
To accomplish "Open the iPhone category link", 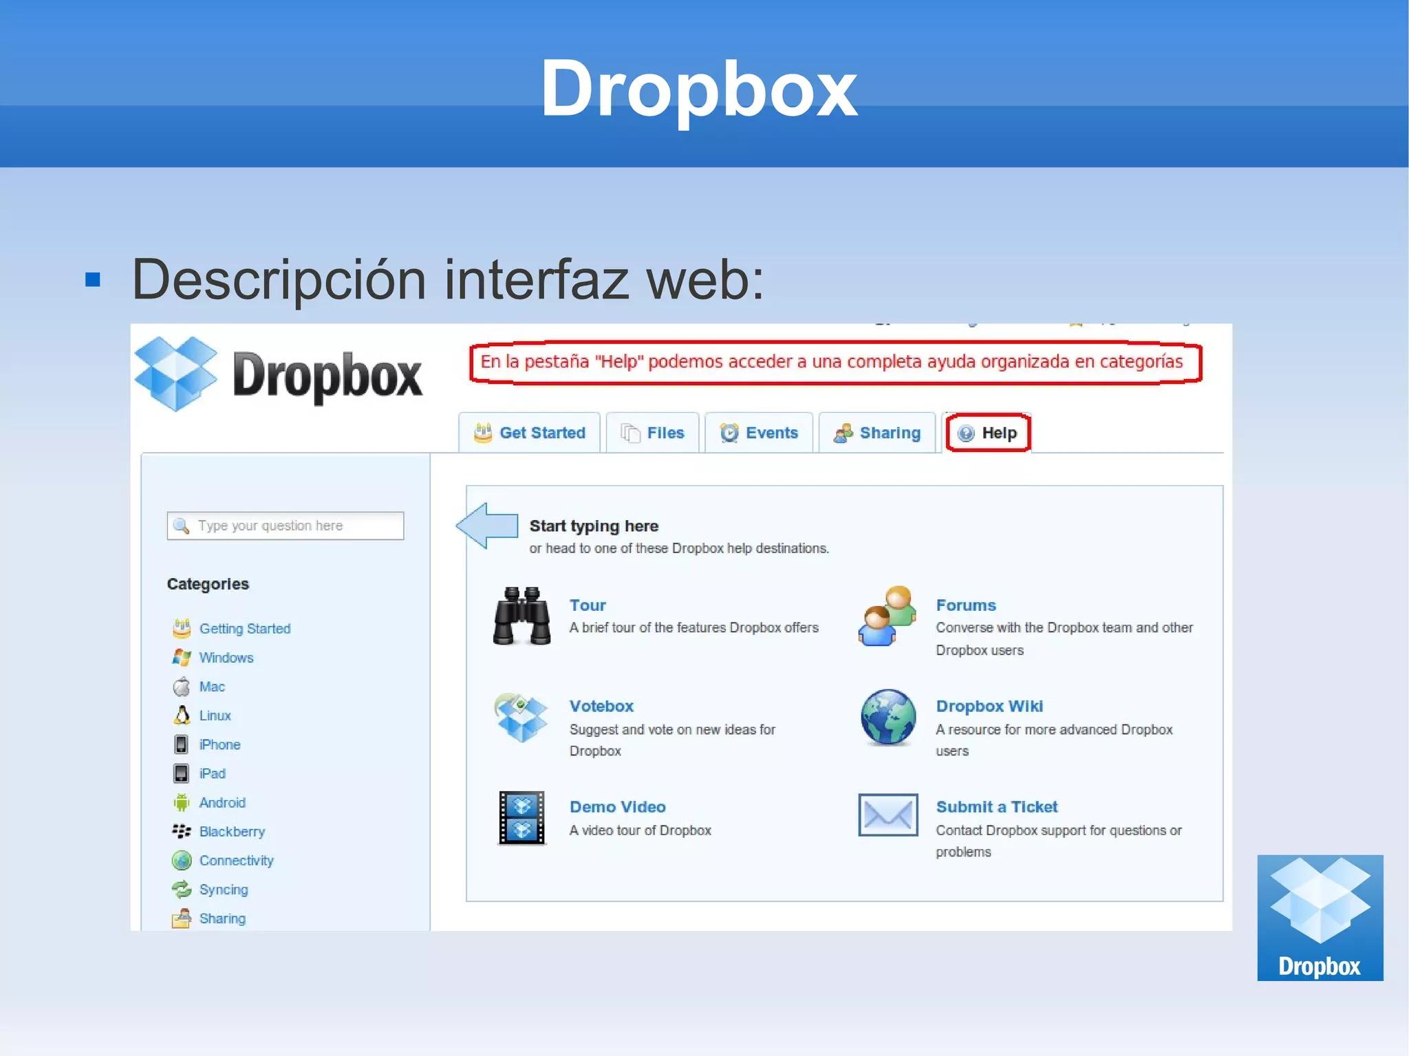I will click(x=219, y=744).
